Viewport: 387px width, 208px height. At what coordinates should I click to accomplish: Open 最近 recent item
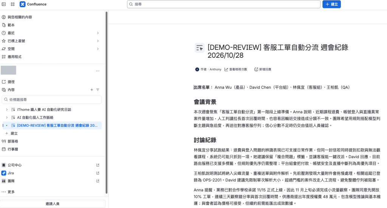click(11, 33)
